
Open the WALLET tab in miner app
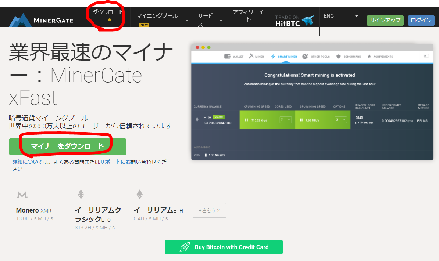coord(234,57)
